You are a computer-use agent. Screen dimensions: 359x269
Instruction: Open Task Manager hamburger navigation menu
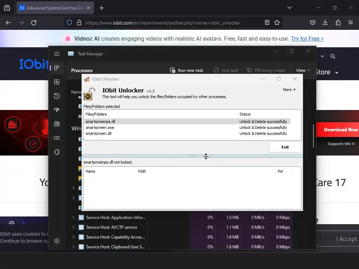tap(57, 54)
